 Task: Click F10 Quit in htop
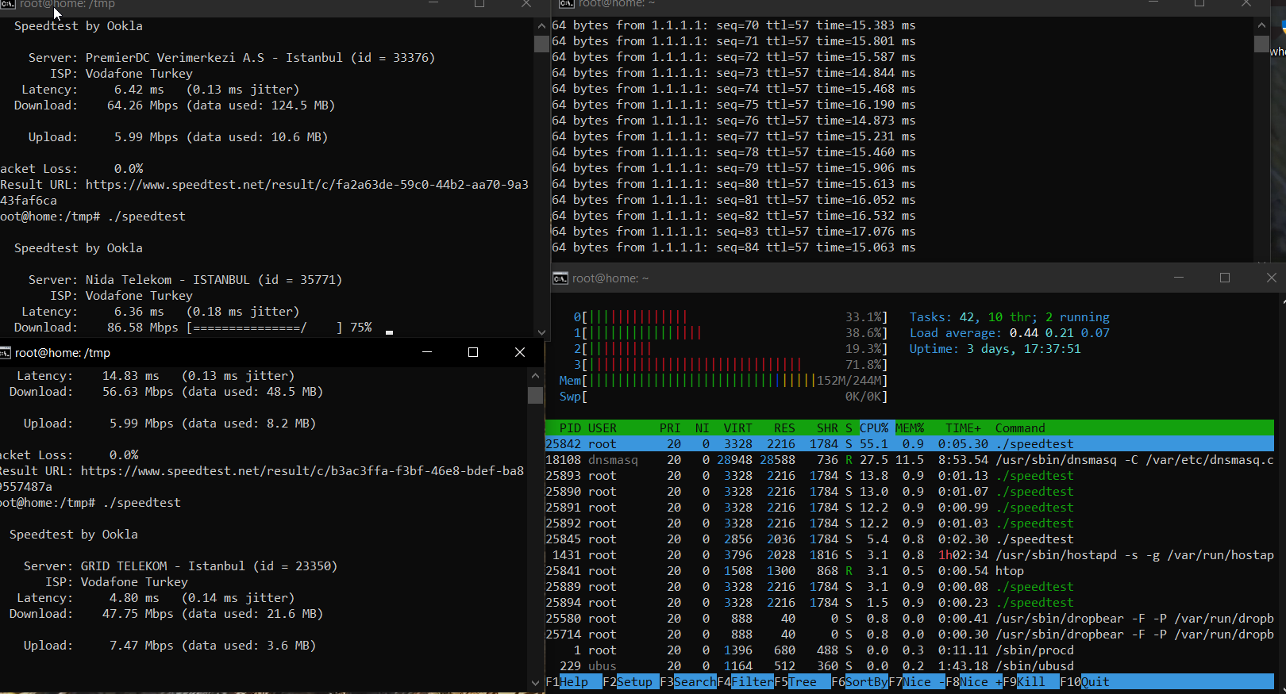(x=1084, y=682)
